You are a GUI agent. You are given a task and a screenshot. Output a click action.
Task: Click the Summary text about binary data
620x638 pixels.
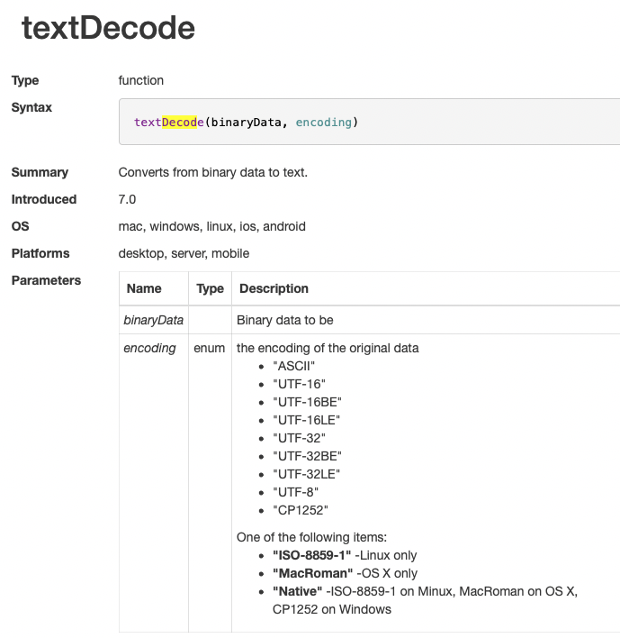(x=213, y=172)
